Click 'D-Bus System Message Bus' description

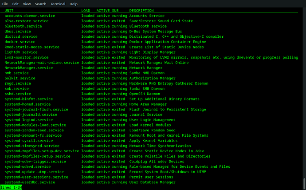click(156, 32)
